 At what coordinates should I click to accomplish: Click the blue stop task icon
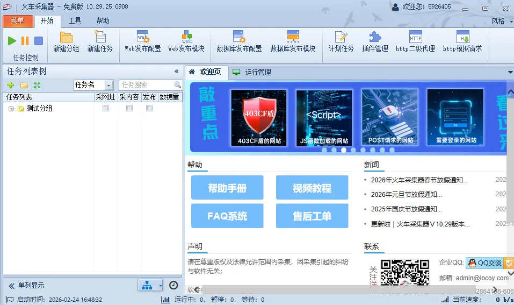[x=39, y=41]
